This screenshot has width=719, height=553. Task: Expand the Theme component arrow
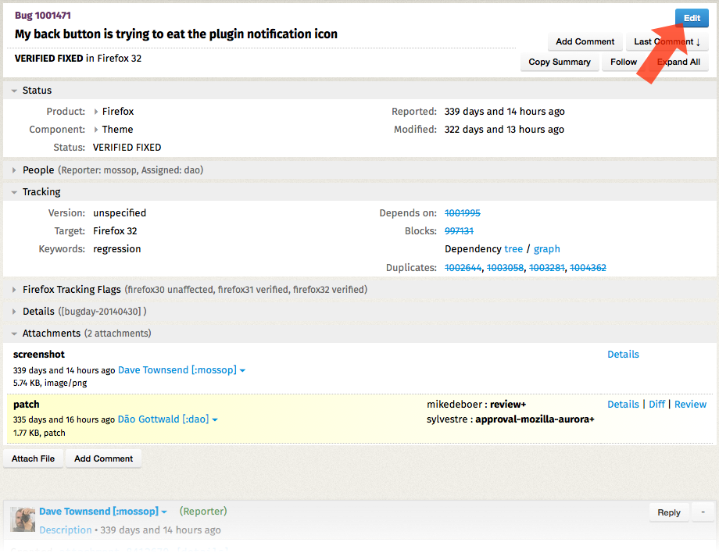[96, 130]
